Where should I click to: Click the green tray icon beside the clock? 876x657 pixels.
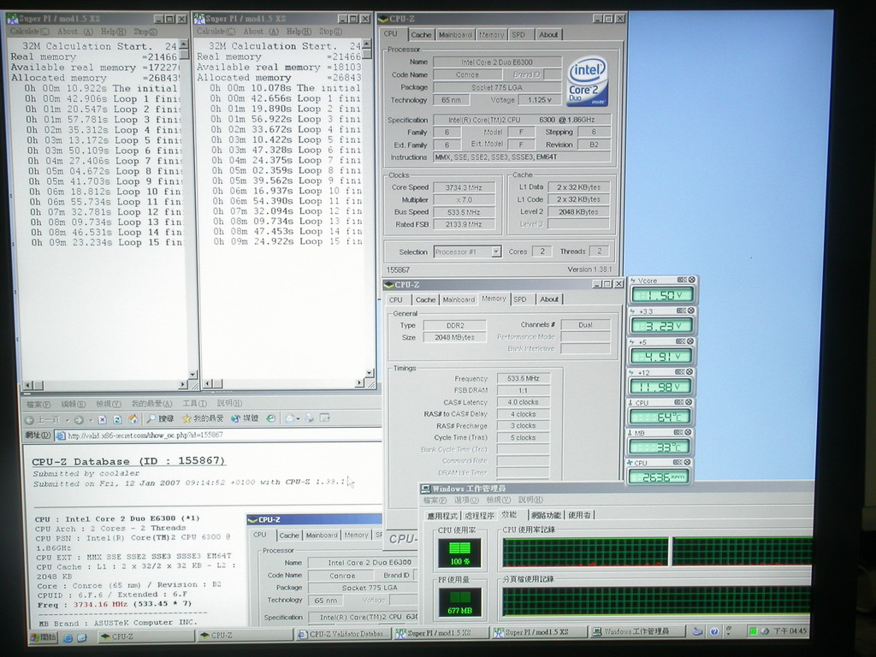point(753,631)
